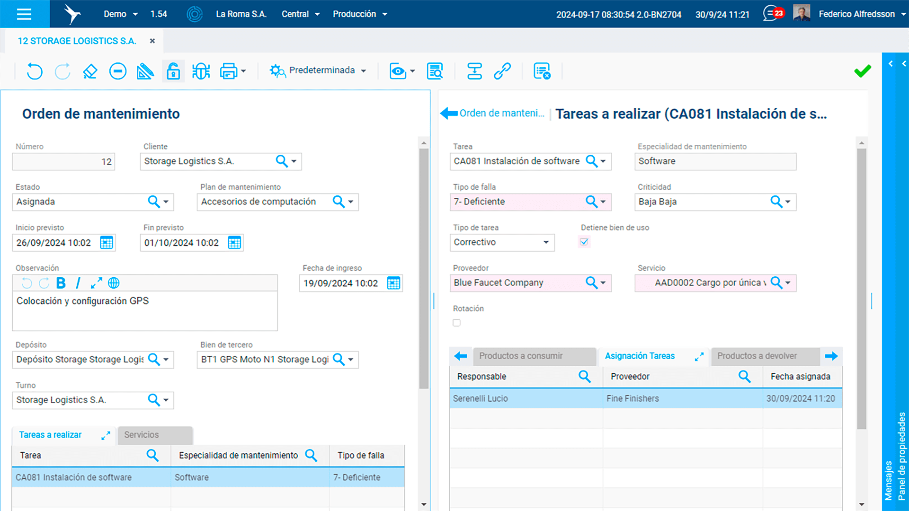
Task: Click the undo arrow in the toolbar
Action: (x=34, y=71)
